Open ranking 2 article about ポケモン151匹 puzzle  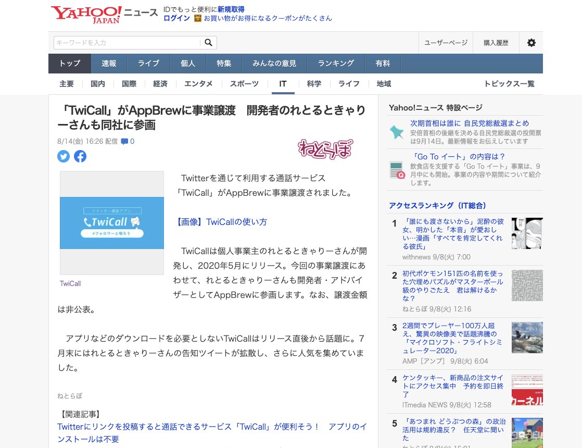click(x=453, y=286)
